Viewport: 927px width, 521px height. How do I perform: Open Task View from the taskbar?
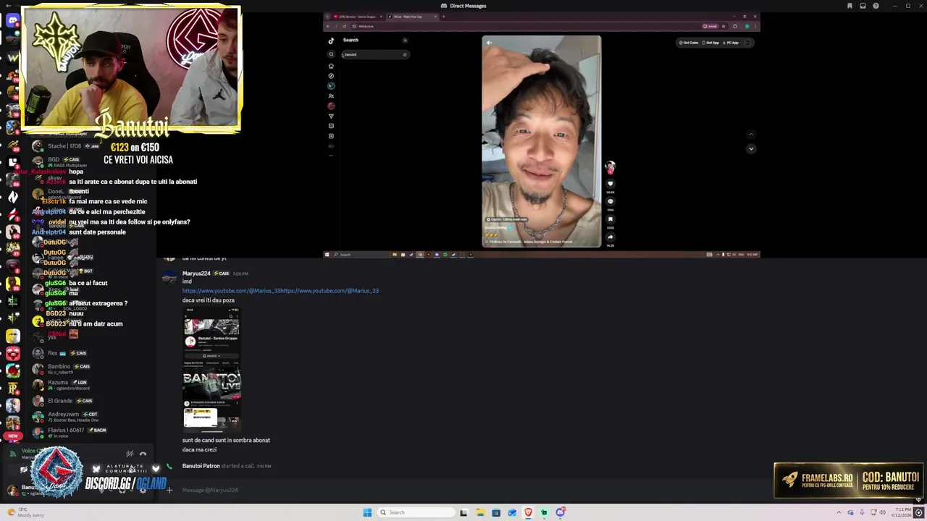(x=463, y=512)
